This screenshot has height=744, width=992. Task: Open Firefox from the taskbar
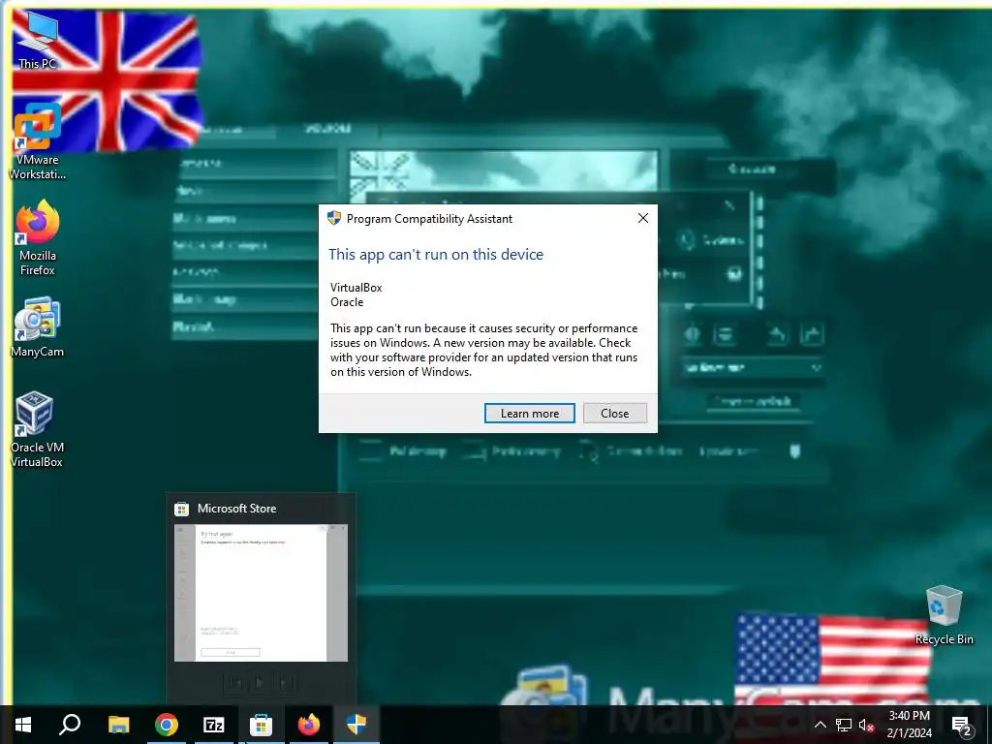pos(309,725)
